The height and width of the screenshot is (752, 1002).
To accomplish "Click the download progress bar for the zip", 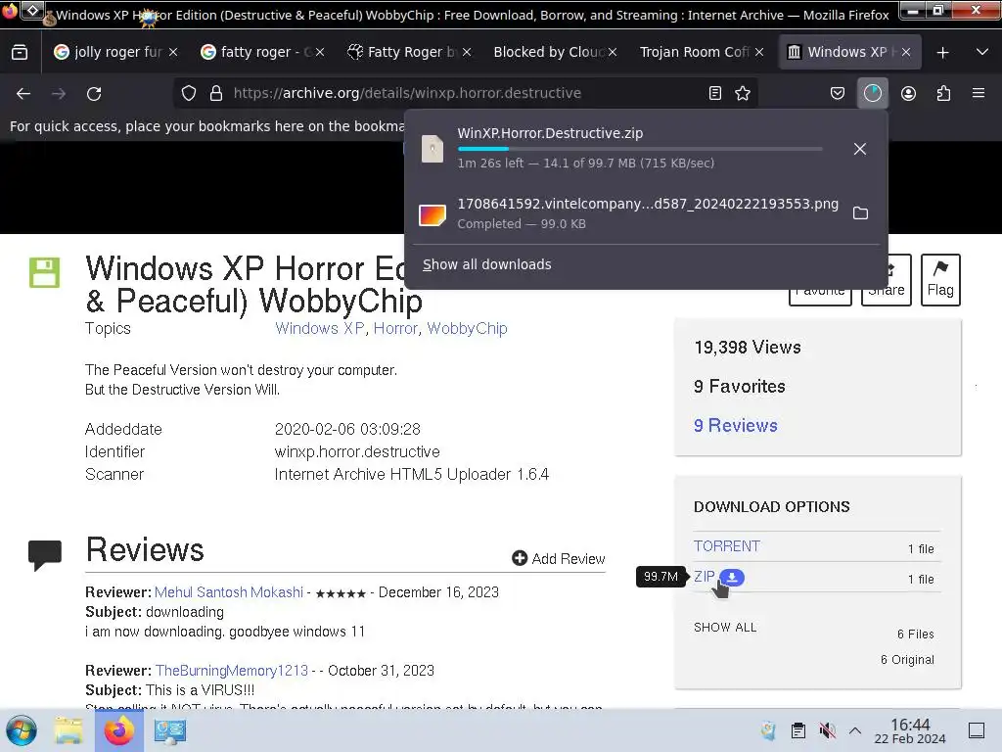I will (640, 149).
